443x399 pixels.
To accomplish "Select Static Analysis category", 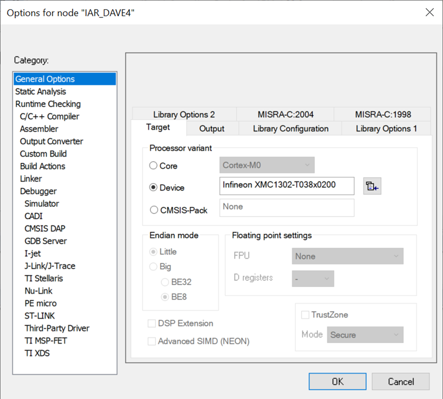I will pyautogui.click(x=41, y=91).
